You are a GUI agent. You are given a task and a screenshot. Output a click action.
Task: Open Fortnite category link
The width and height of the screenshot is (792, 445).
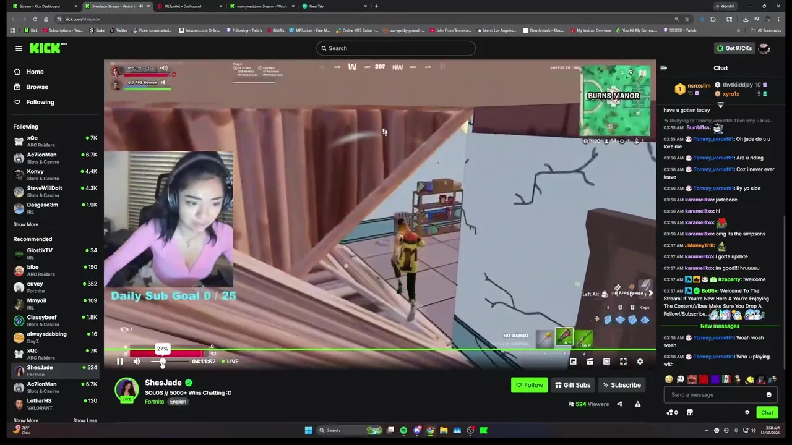click(155, 402)
